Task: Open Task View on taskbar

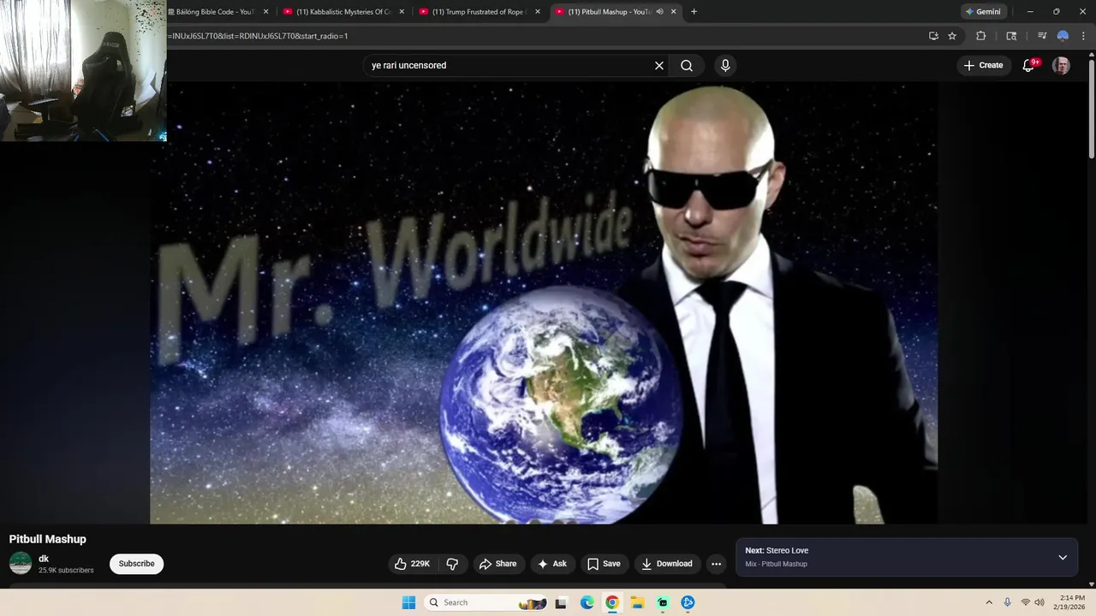Action: click(x=561, y=602)
